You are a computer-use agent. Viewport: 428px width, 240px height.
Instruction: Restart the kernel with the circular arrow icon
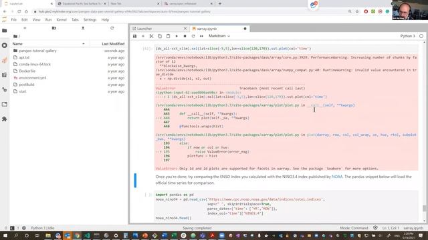(193, 36)
